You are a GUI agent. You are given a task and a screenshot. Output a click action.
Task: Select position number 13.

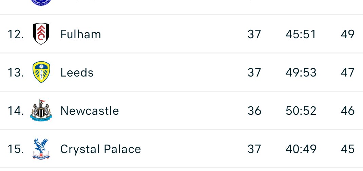(x=16, y=72)
